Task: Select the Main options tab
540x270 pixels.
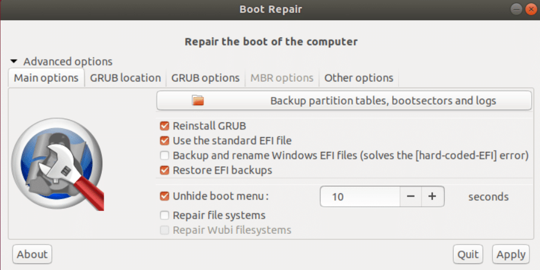Action: click(x=46, y=78)
